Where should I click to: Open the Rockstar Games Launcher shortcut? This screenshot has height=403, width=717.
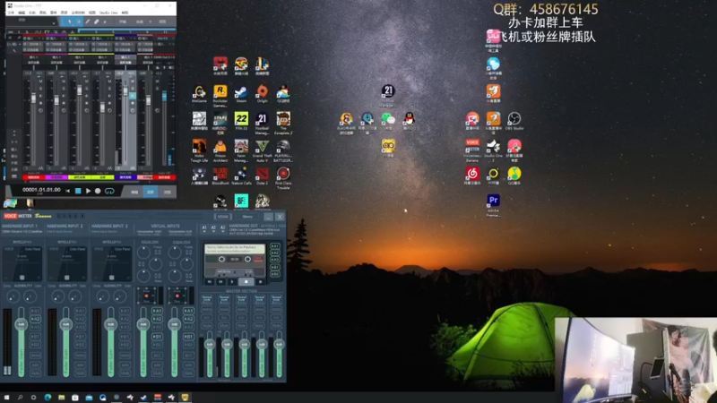220,96
